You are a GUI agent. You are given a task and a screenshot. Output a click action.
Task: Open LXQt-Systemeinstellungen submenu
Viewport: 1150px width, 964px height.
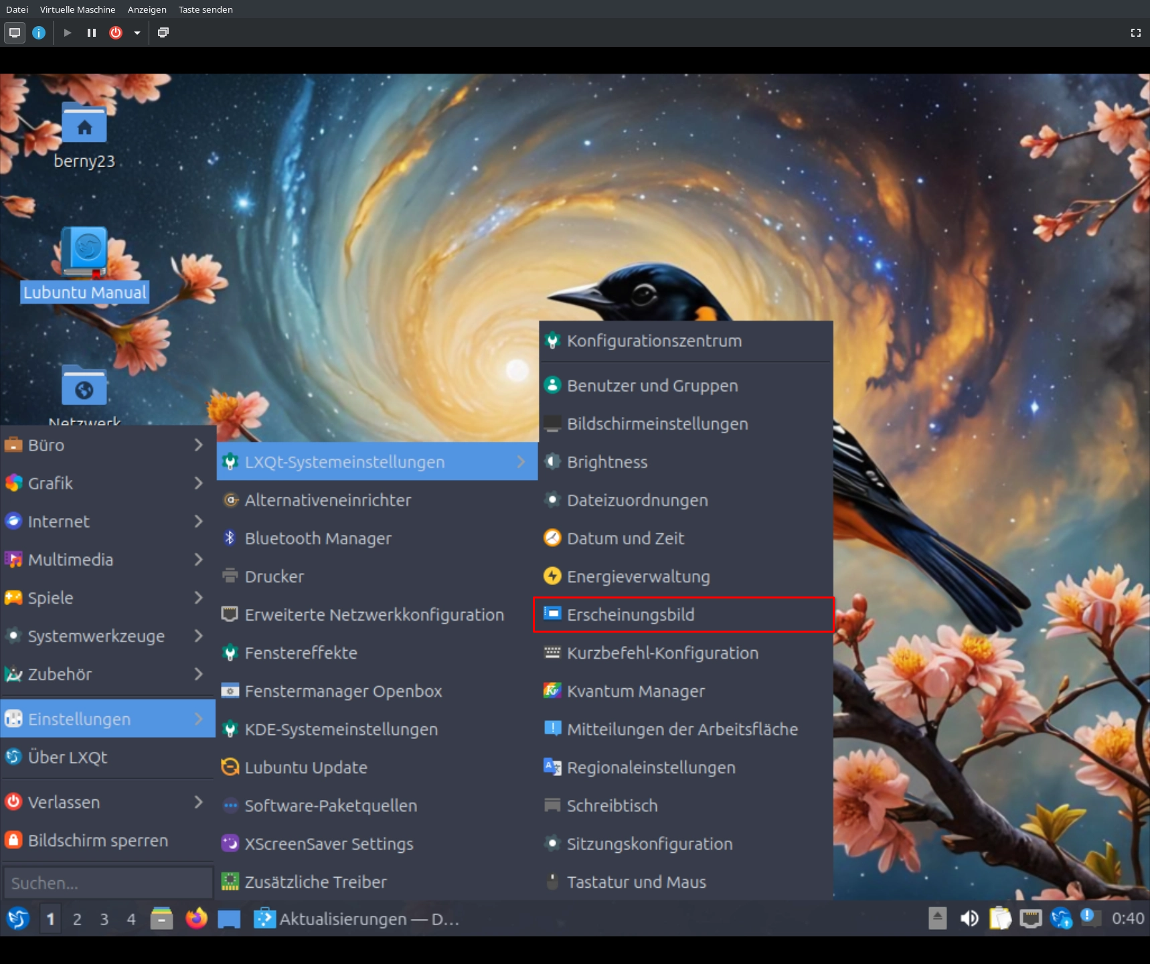pos(378,462)
